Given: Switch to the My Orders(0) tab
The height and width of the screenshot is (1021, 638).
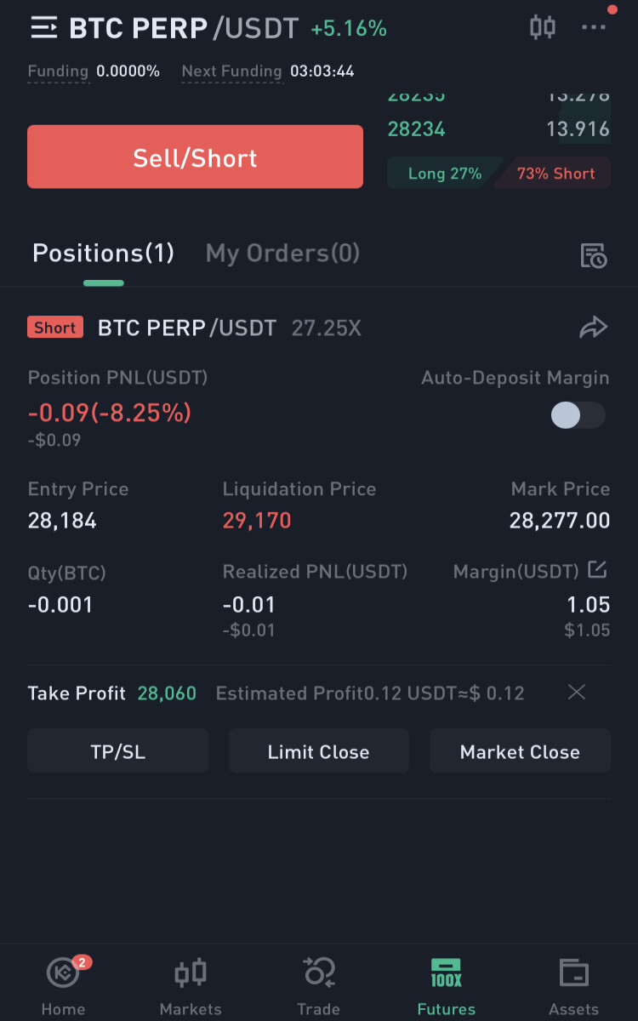Looking at the screenshot, I should (282, 253).
